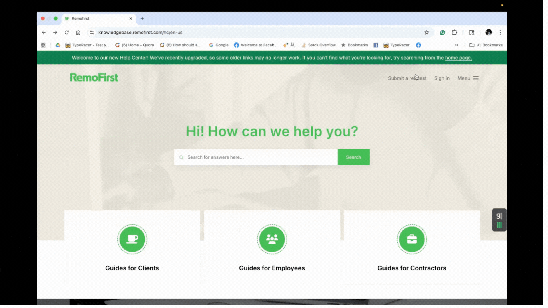548x308 pixels.
Task: Click the search magnifier inside the search box
Action: tap(182, 157)
